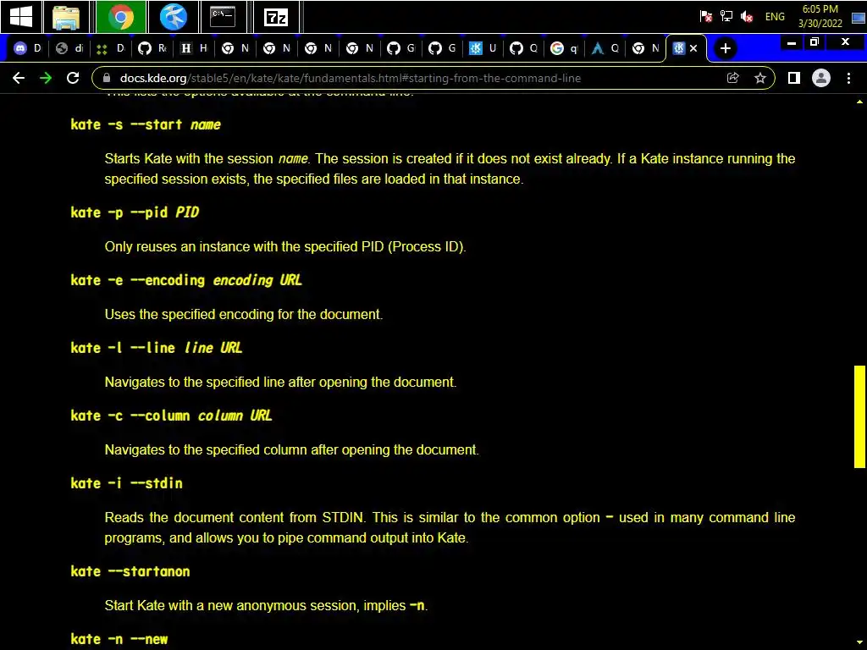The image size is (867, 650).
Task: Go forward with the green forward arrow
Action: click(46, 78)
